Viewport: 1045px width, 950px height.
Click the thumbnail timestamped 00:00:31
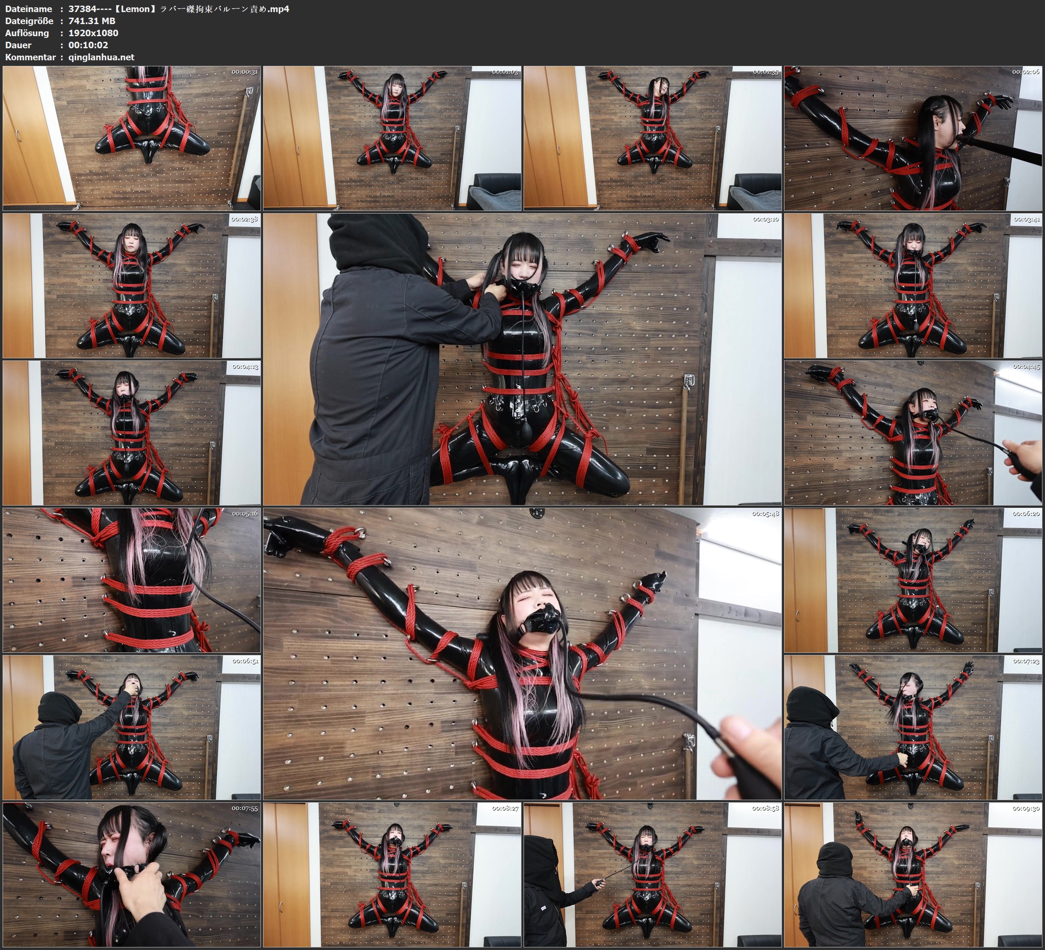tap(132, 138)
